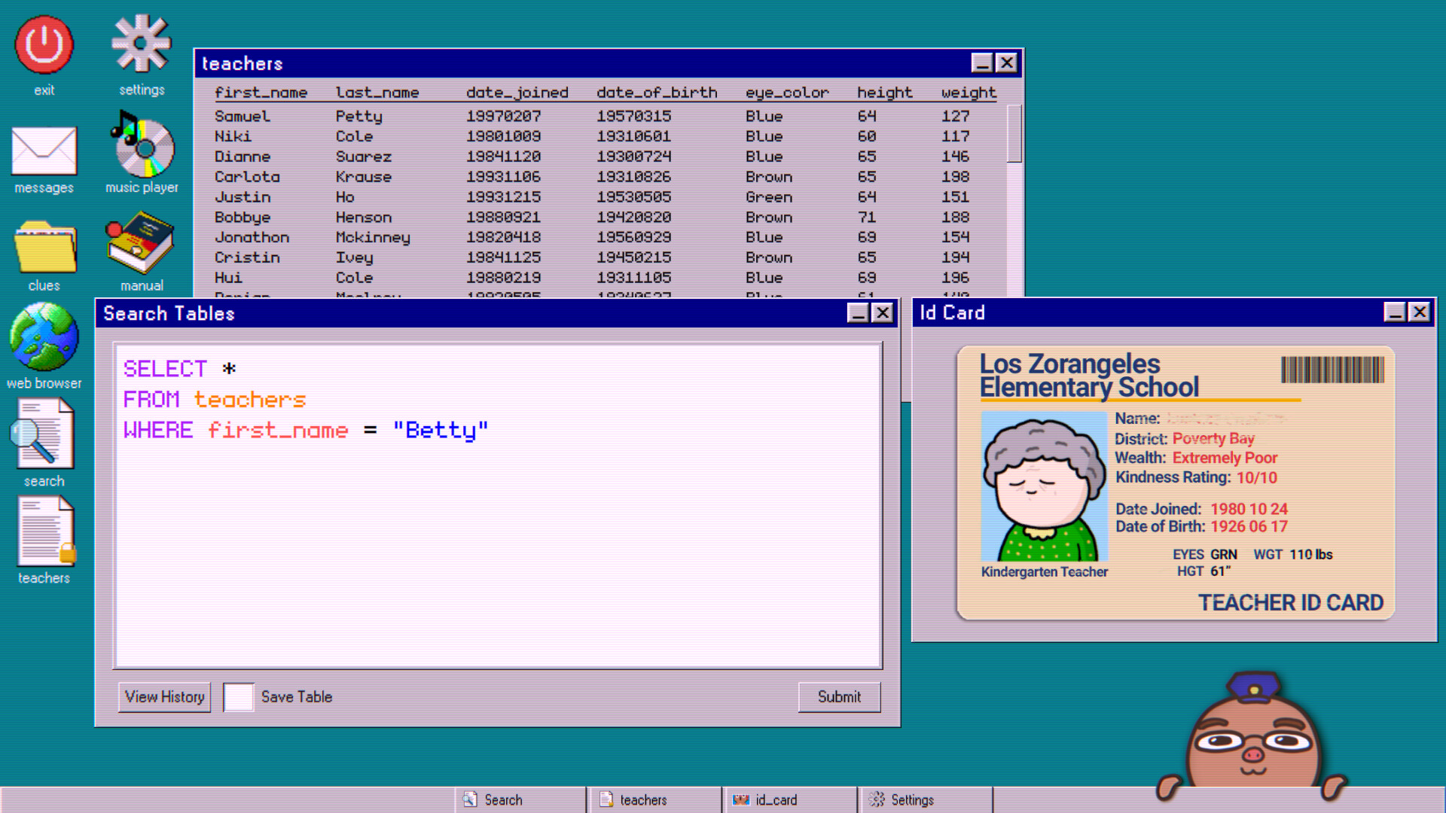Minimize the Id Card window

(x=1394, y=312)
